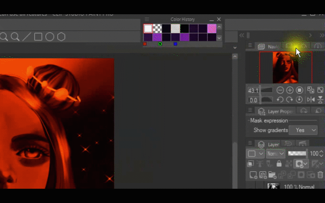The height and width of the screenshot is (203, 325).
Task: Click the zoom out button in Navigator
Action: [x=280, y=90]
